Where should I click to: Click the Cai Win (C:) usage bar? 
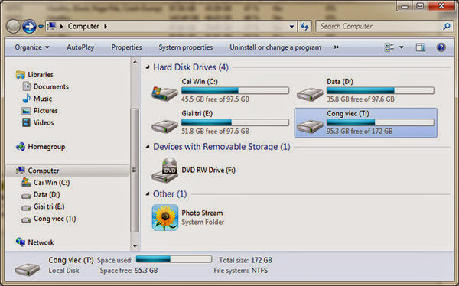[x=235, y=90]
